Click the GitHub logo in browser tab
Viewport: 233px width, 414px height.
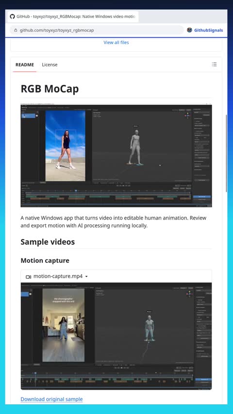tap(12, 16)
